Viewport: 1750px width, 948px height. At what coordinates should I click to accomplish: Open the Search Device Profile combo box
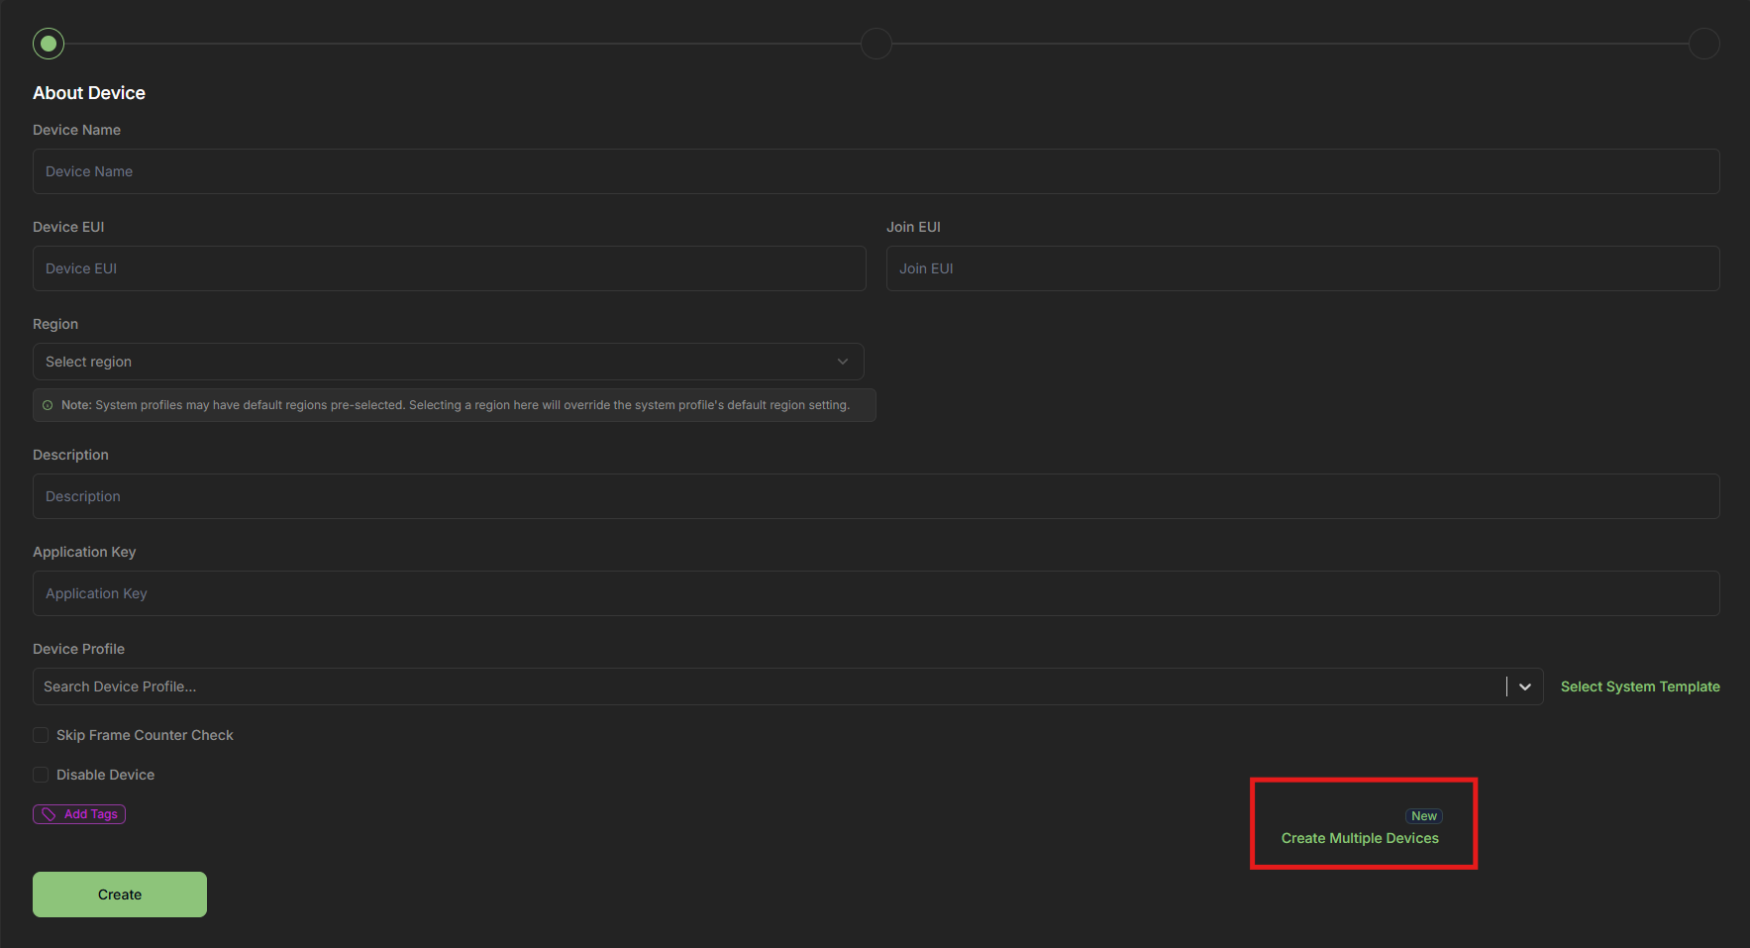click(x=693, y=685)
